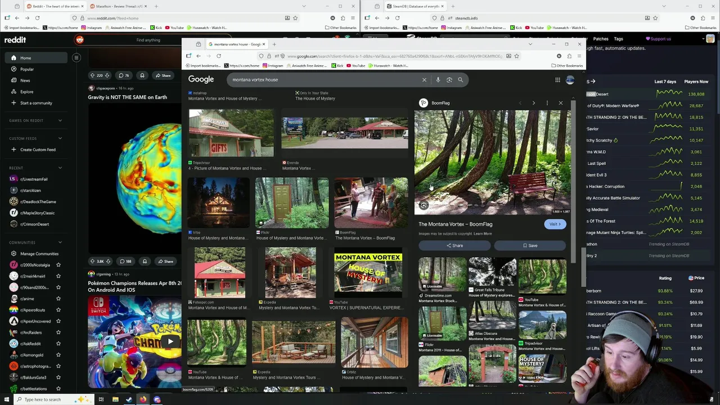The width and height of the screenshot is (720, 405).
Task: Favorite r/Asmongold with its star
Action: 58,355
